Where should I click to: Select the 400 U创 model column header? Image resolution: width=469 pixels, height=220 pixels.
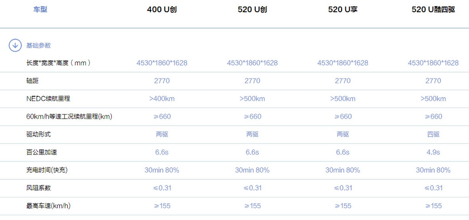162,10
